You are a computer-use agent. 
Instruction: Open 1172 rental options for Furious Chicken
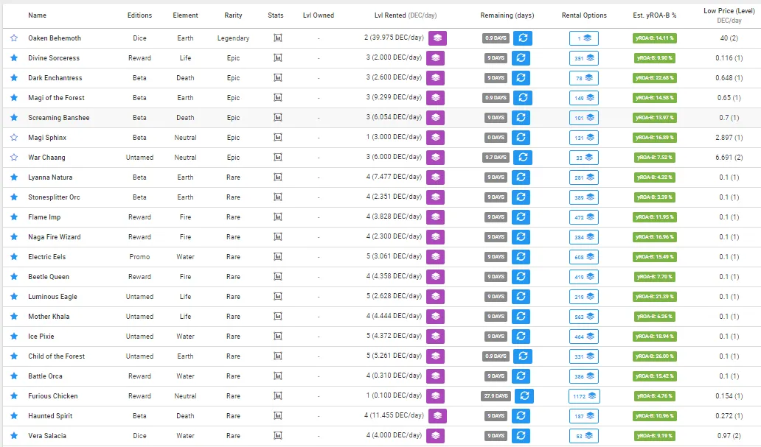point(584,395)
